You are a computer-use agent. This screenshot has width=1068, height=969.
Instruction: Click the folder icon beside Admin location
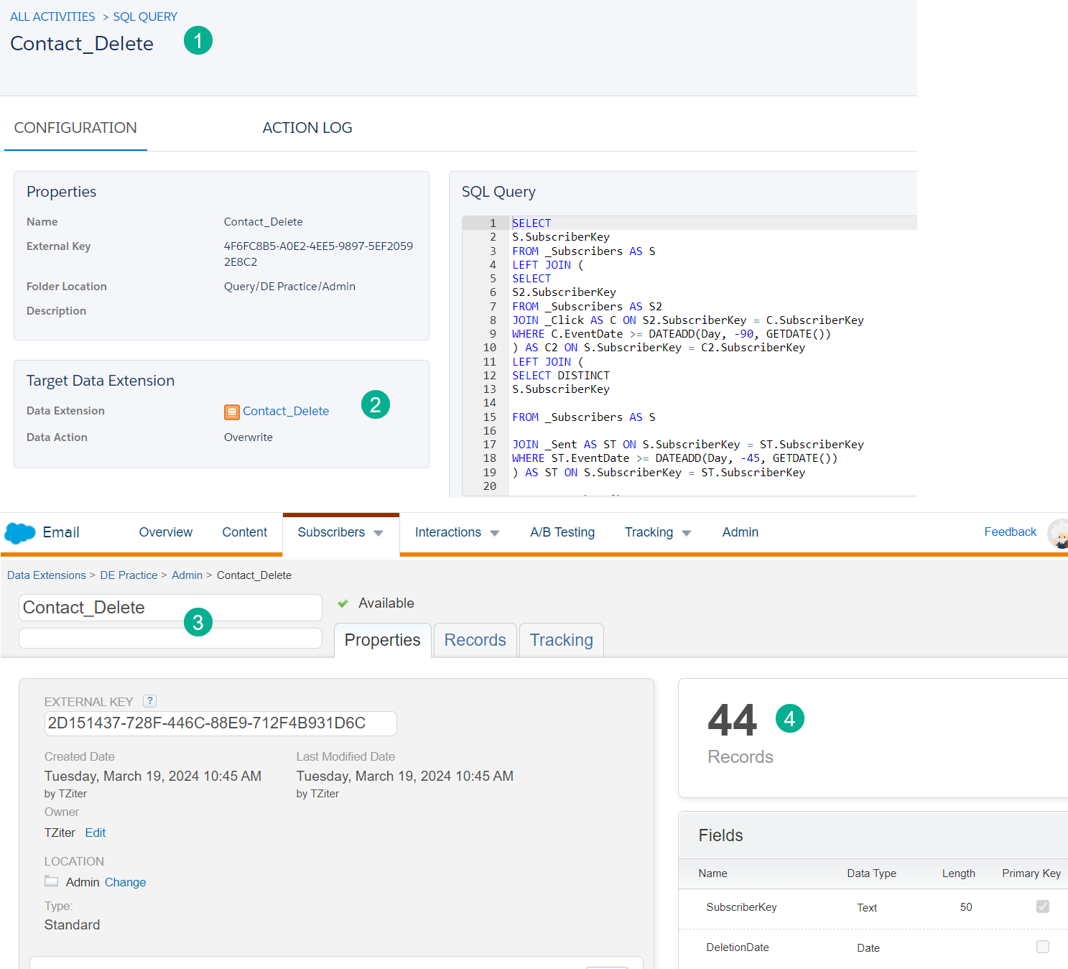click(51, 881)
